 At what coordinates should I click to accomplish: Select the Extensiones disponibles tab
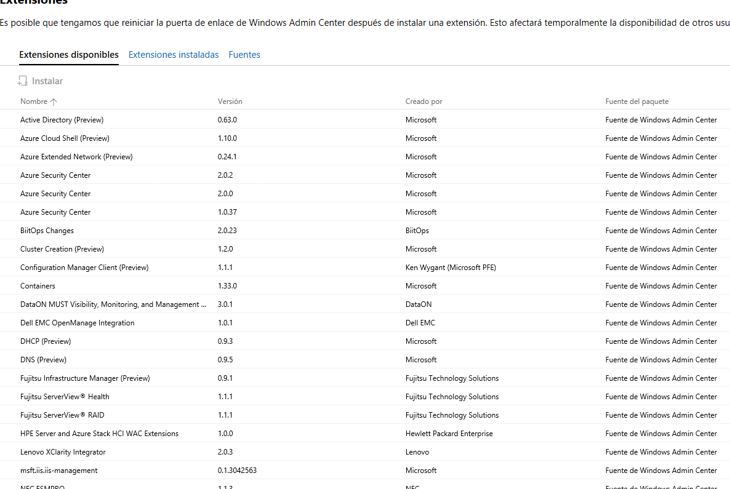[69, 55]
